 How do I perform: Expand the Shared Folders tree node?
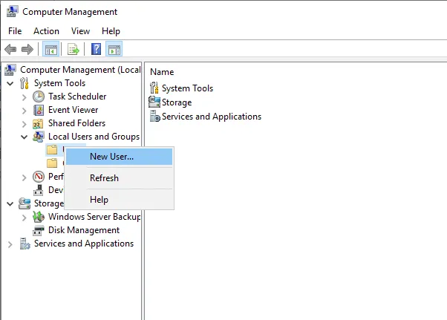(x=24, y=123)
